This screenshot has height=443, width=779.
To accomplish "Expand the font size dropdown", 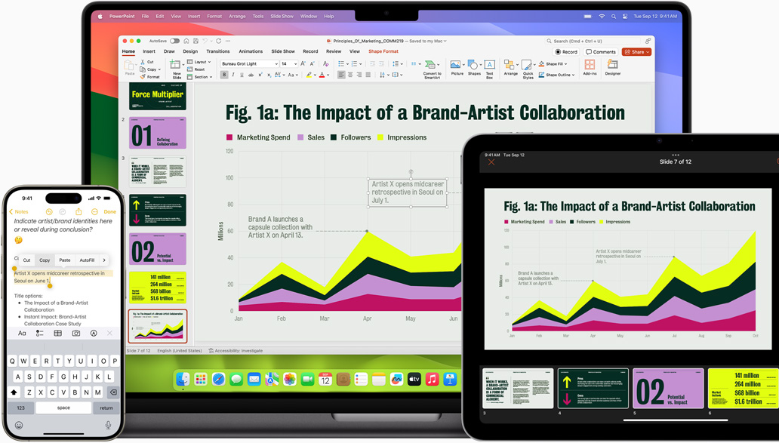I will coord(294,63).
